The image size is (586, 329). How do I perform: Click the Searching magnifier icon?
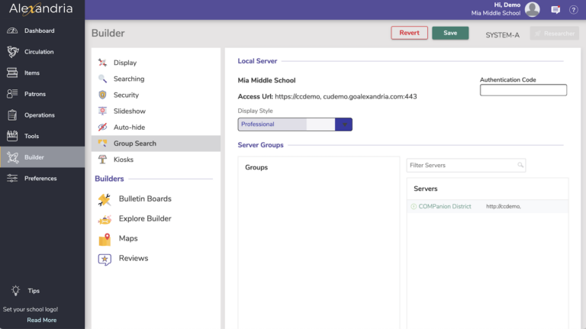pyautogui.click(x=102, y=79)
